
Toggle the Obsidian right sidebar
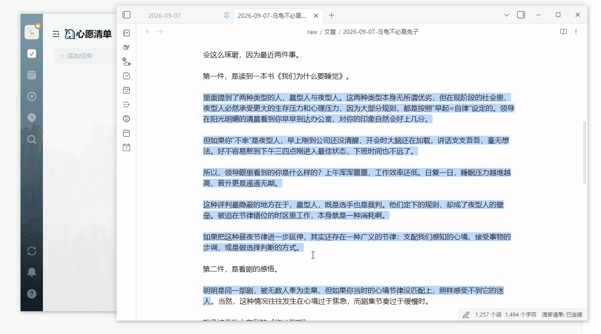pos(521,15)
